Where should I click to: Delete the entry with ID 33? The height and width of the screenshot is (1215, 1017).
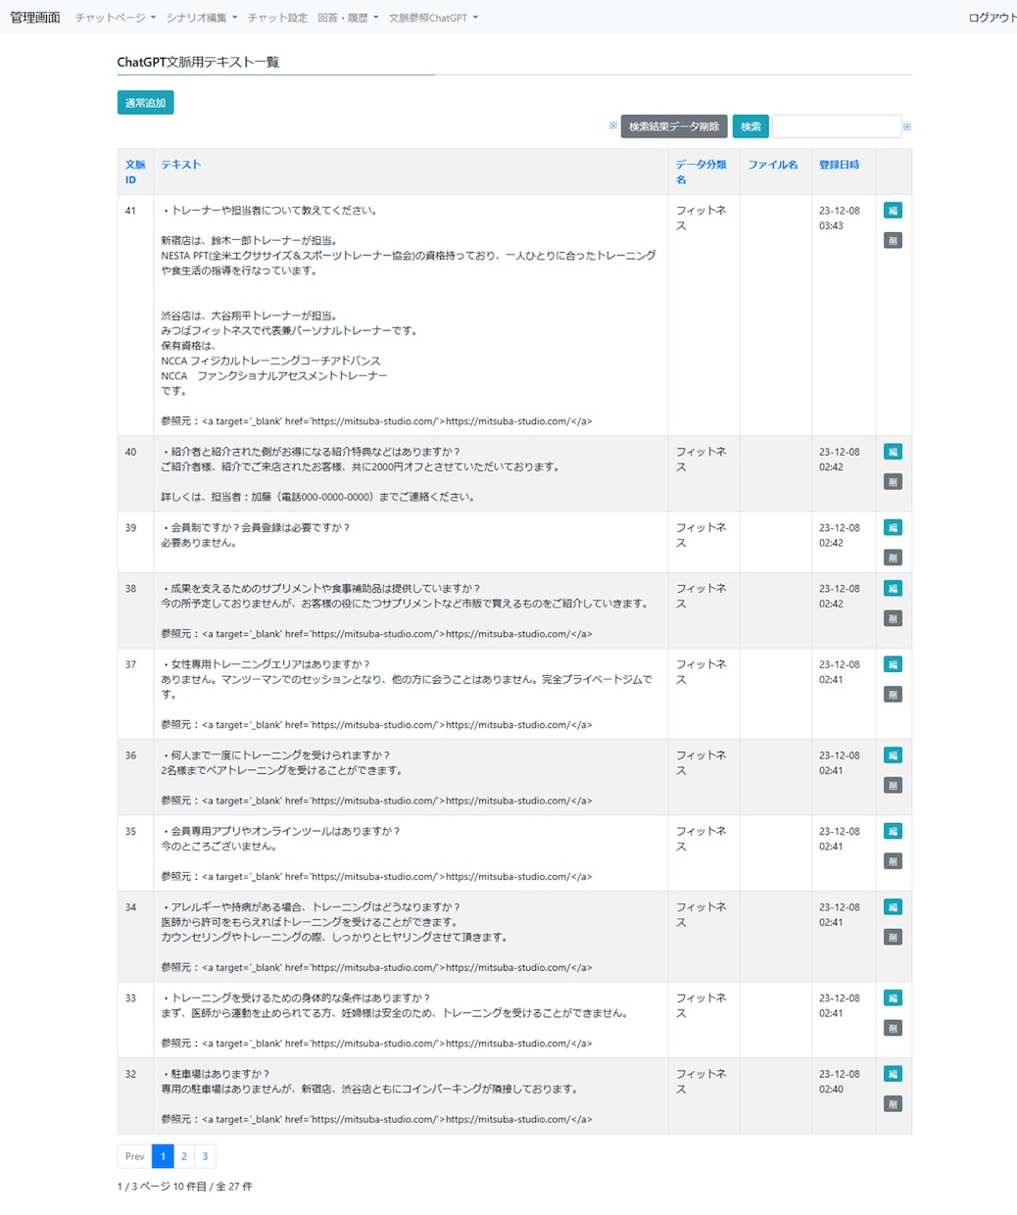pos(893,1028)
